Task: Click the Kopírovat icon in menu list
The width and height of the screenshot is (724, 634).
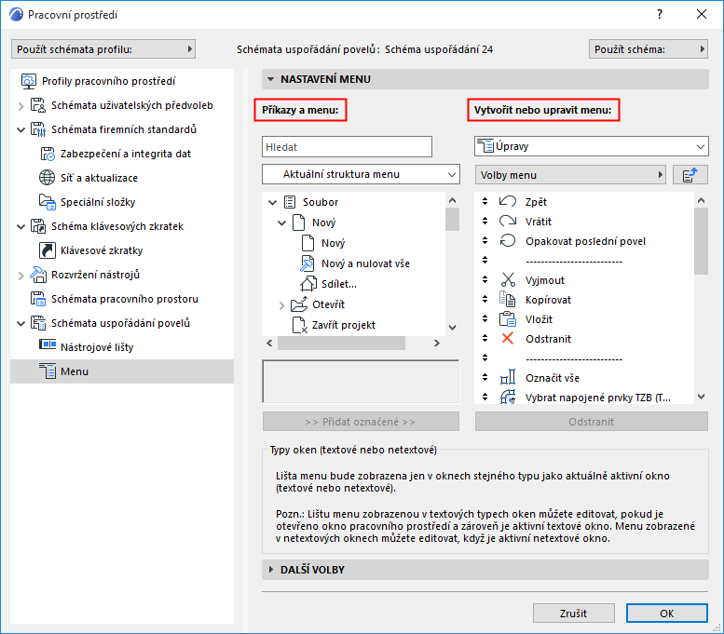Action: click(508, 300)
